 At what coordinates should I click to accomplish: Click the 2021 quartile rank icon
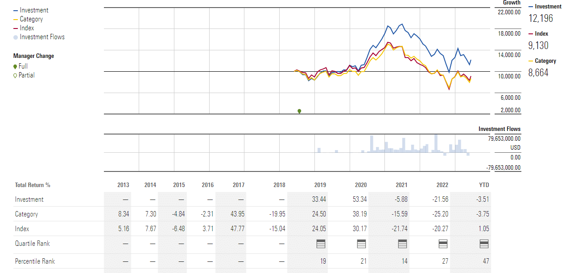pyautogui.click(x=402, y=244)
